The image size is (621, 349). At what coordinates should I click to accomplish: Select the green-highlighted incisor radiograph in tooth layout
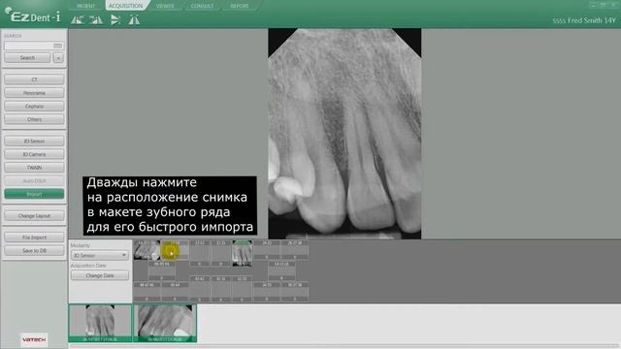click(242, 253)
